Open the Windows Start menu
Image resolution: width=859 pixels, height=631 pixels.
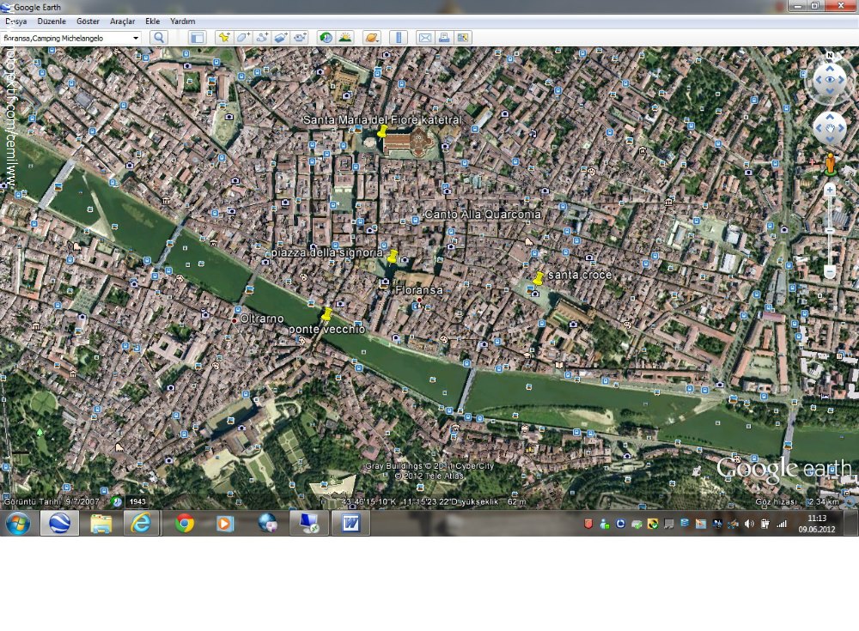pos(18,524)
